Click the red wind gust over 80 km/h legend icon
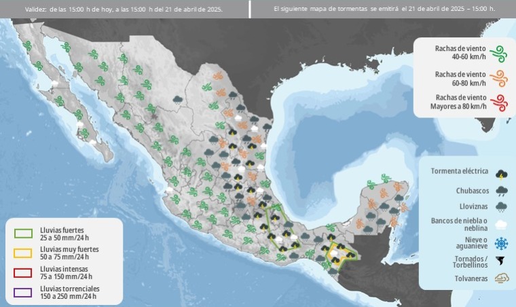Screen dimensions: 516x307 [x=498, y=103]
